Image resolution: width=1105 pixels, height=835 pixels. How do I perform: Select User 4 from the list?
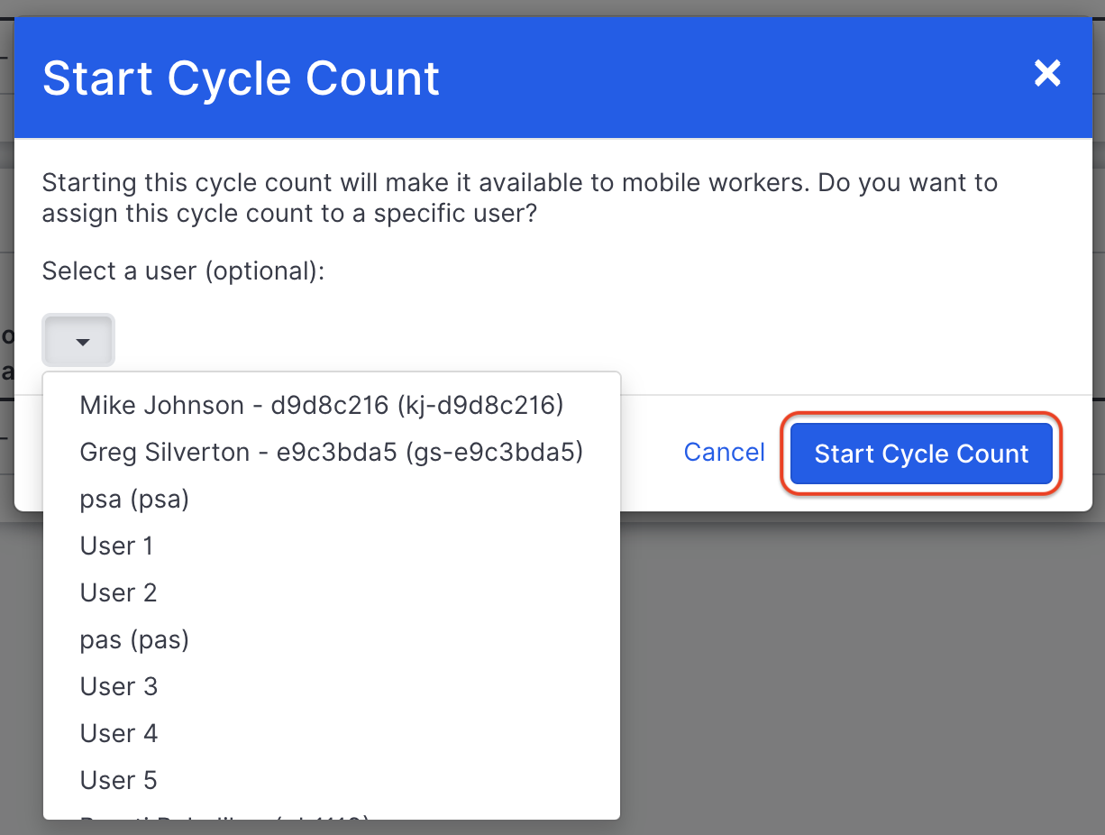click(118, 733)
